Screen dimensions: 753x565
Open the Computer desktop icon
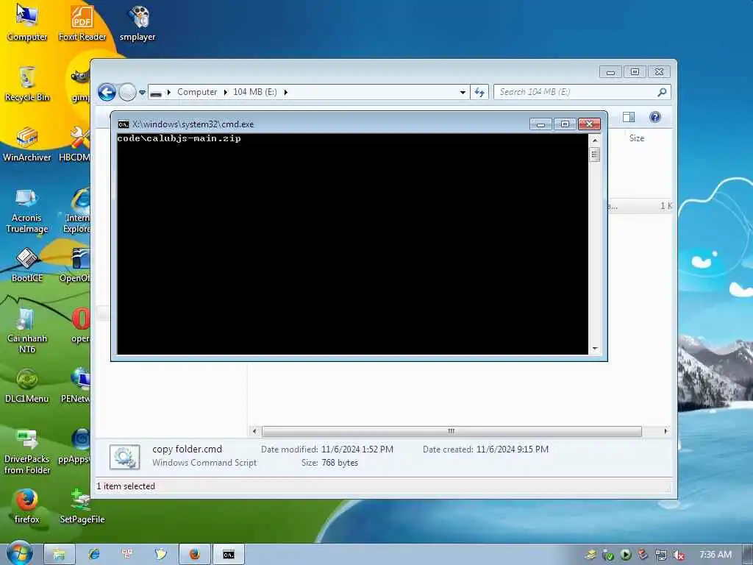pyautogui.click(x=27, y=23)
